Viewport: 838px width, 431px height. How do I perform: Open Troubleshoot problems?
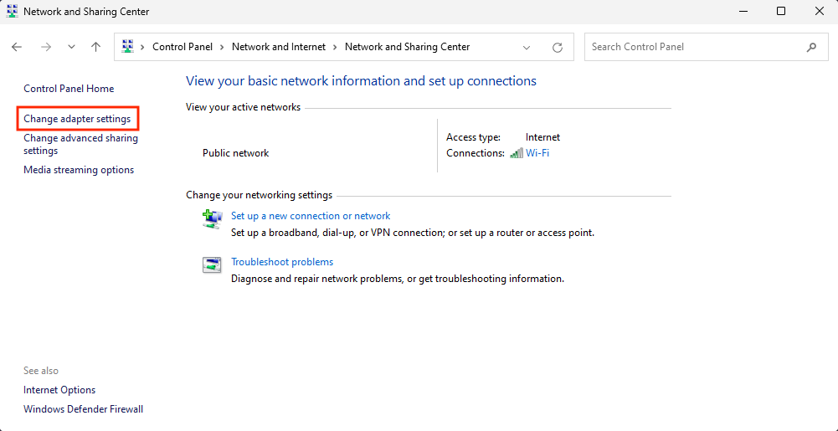coord(282,262)
